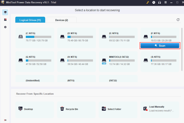
Task: Select the computer recovery sidebar icon
Action: coord(5,12)
